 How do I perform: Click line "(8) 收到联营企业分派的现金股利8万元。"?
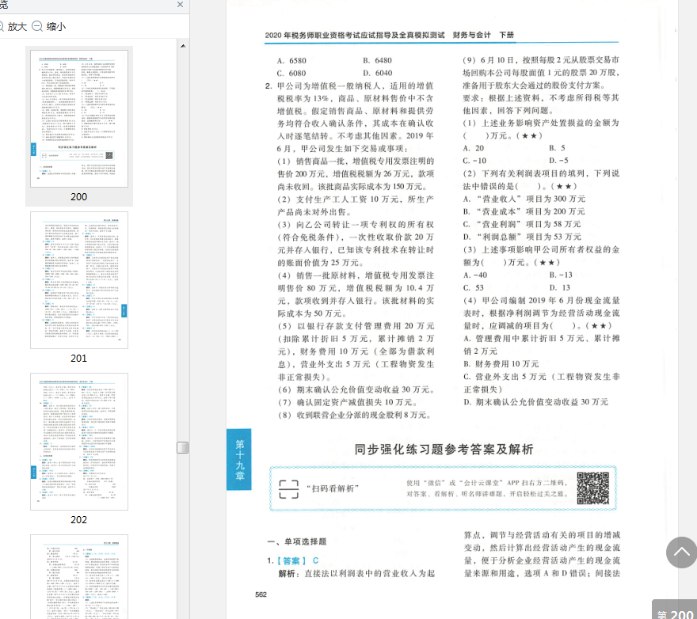coord(354,415)
